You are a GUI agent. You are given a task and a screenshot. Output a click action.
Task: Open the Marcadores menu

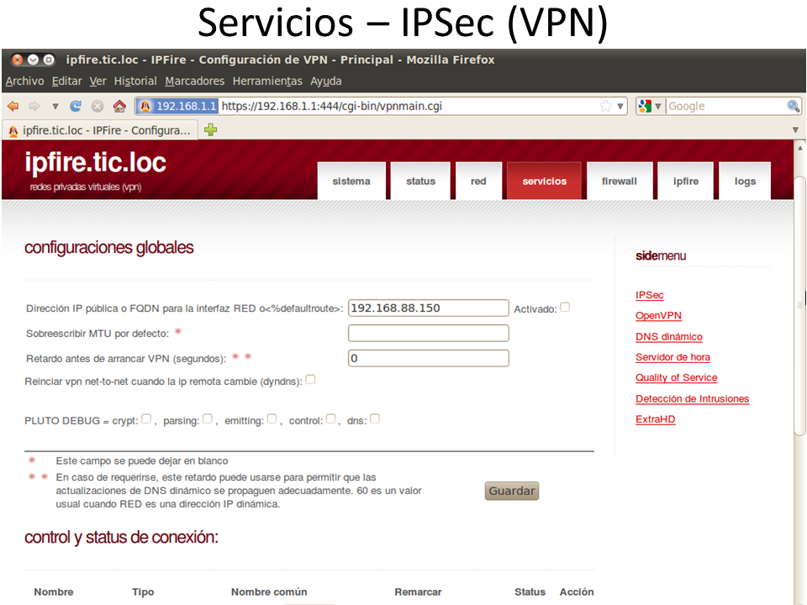coord(194,82)
